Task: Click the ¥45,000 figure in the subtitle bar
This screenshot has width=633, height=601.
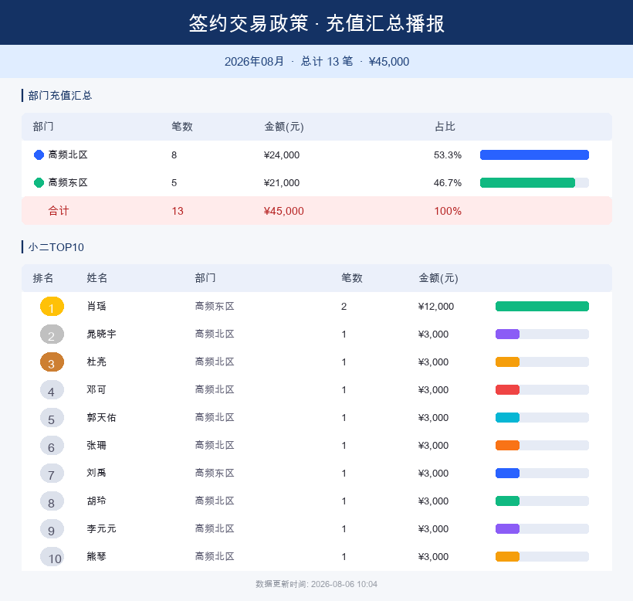Action: coord(389,61)
